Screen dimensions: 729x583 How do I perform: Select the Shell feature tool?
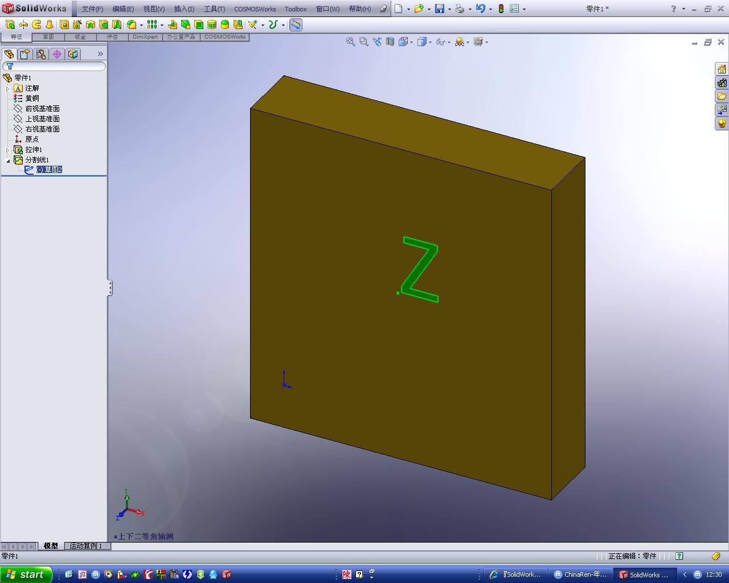coord(199,24)
